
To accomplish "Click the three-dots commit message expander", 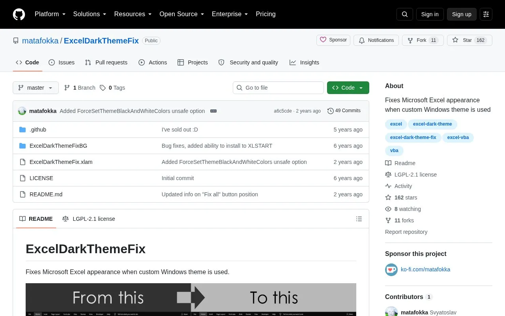I will click(213, 111).
